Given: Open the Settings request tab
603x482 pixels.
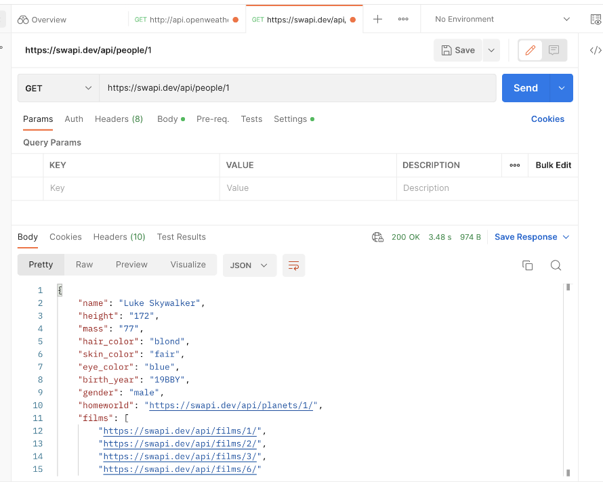Looking at the screenshot, I should (x=294, y=119).
